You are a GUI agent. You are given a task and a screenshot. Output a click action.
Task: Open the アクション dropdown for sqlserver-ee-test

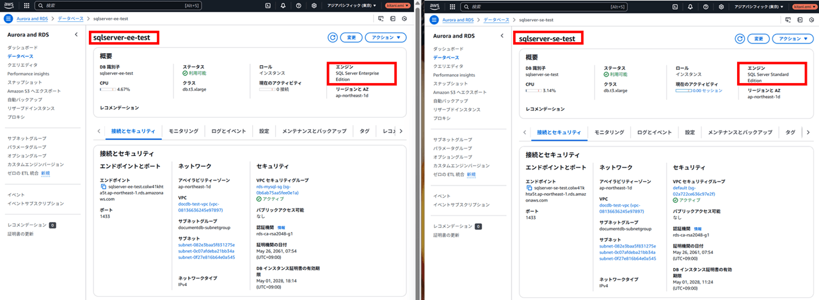click(385, 38)
